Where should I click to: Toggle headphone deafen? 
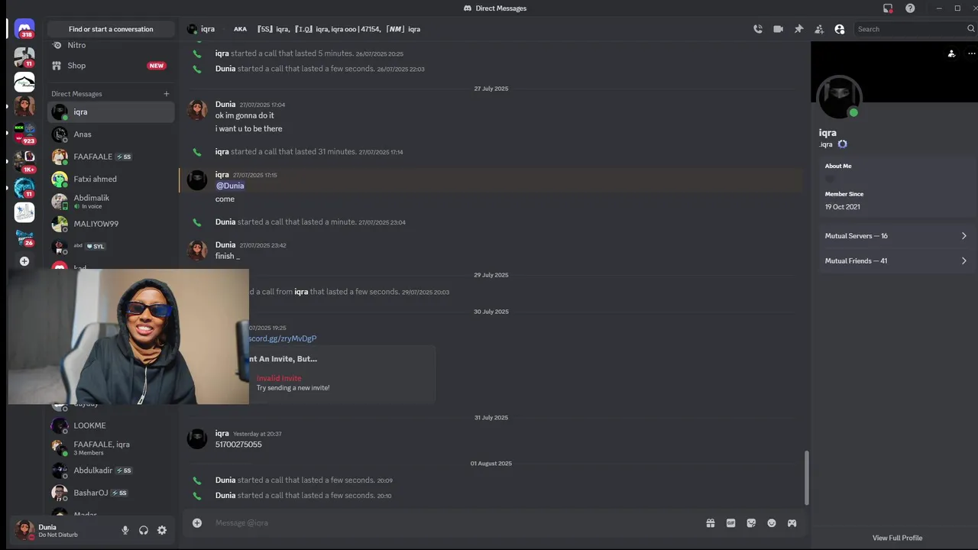(144, 530)
